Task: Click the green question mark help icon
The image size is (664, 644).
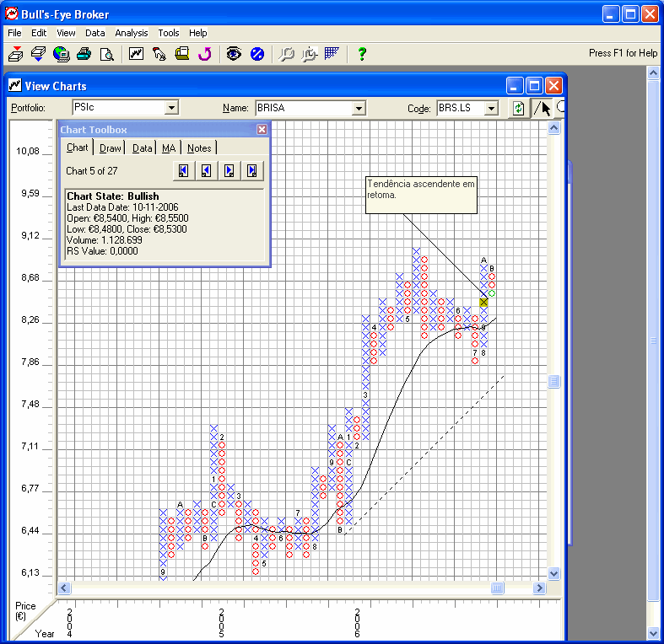Action: pyautogui.click(x=362, y=54)
